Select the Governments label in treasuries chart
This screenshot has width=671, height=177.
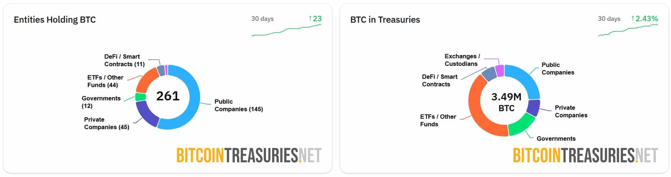[x=556, y=139]
